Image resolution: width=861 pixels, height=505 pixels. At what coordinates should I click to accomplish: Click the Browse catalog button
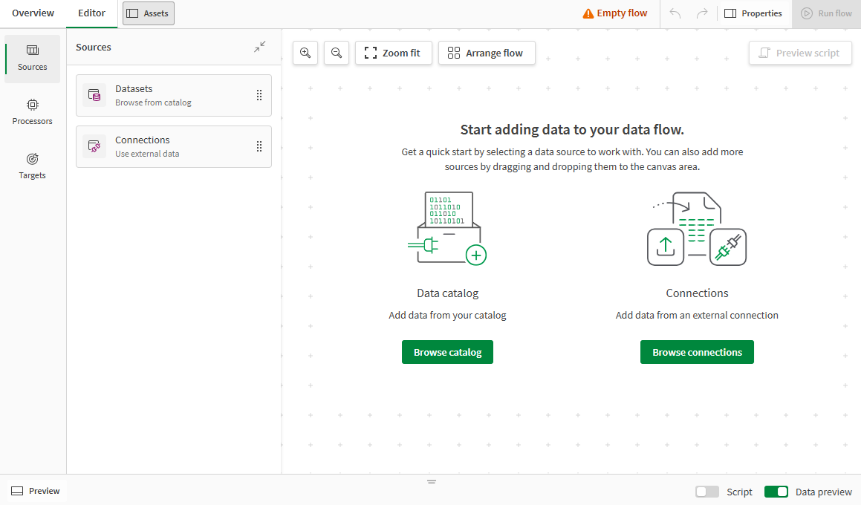[447, 352]
